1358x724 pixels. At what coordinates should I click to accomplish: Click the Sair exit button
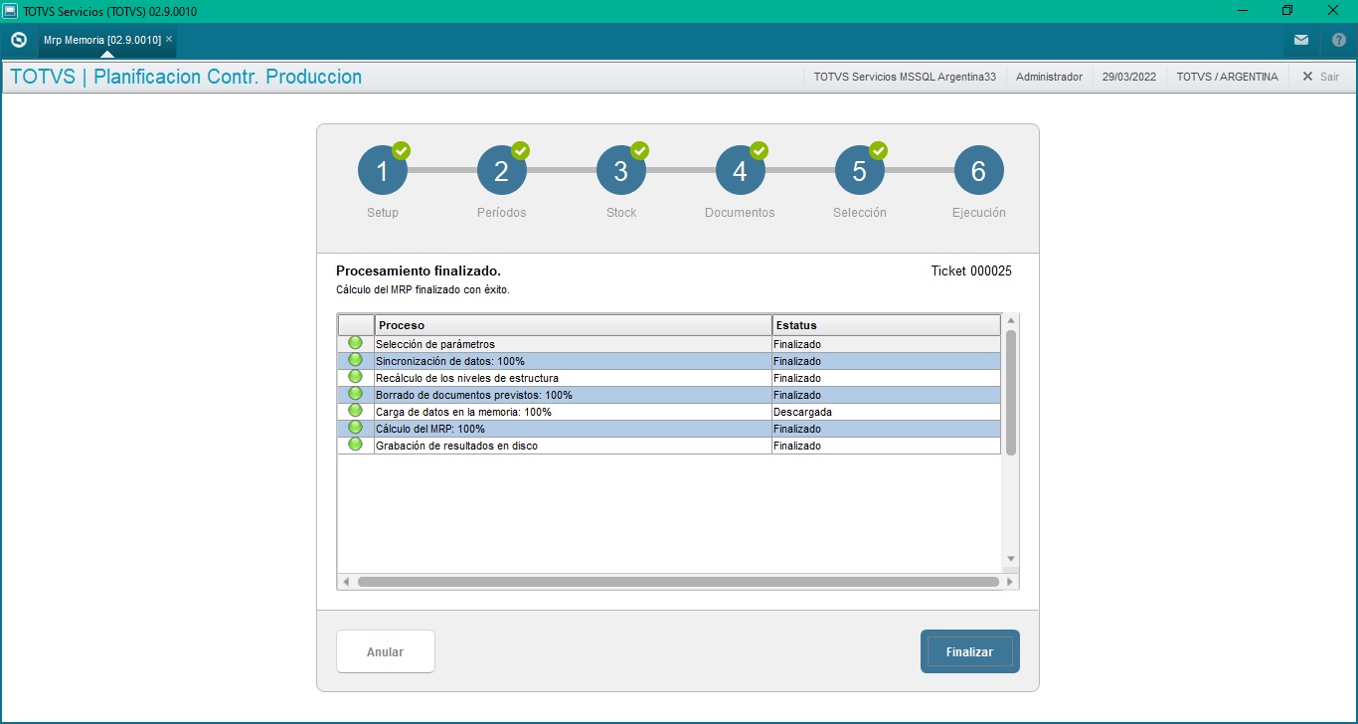pyautogui.click(x=1320, y=77)
